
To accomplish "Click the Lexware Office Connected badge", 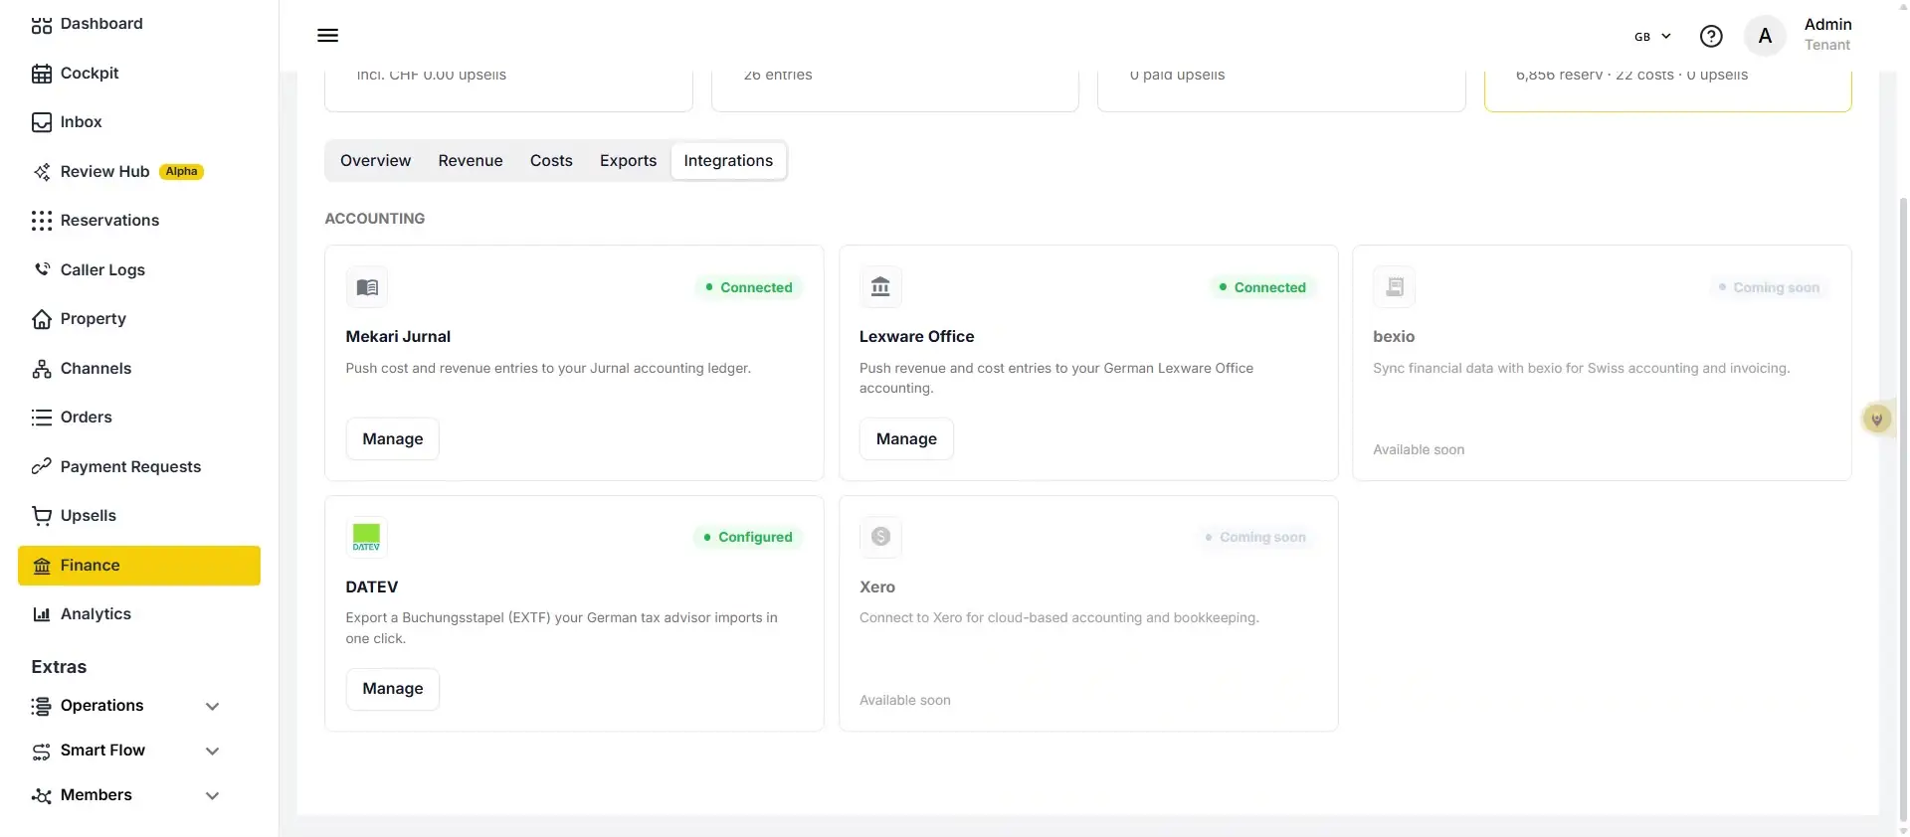I will coord(1262,287).
